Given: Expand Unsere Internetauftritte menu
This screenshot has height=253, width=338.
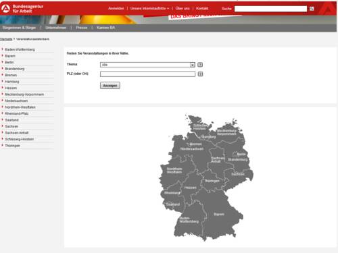Looking at the screenshot, I should point(149,9).
